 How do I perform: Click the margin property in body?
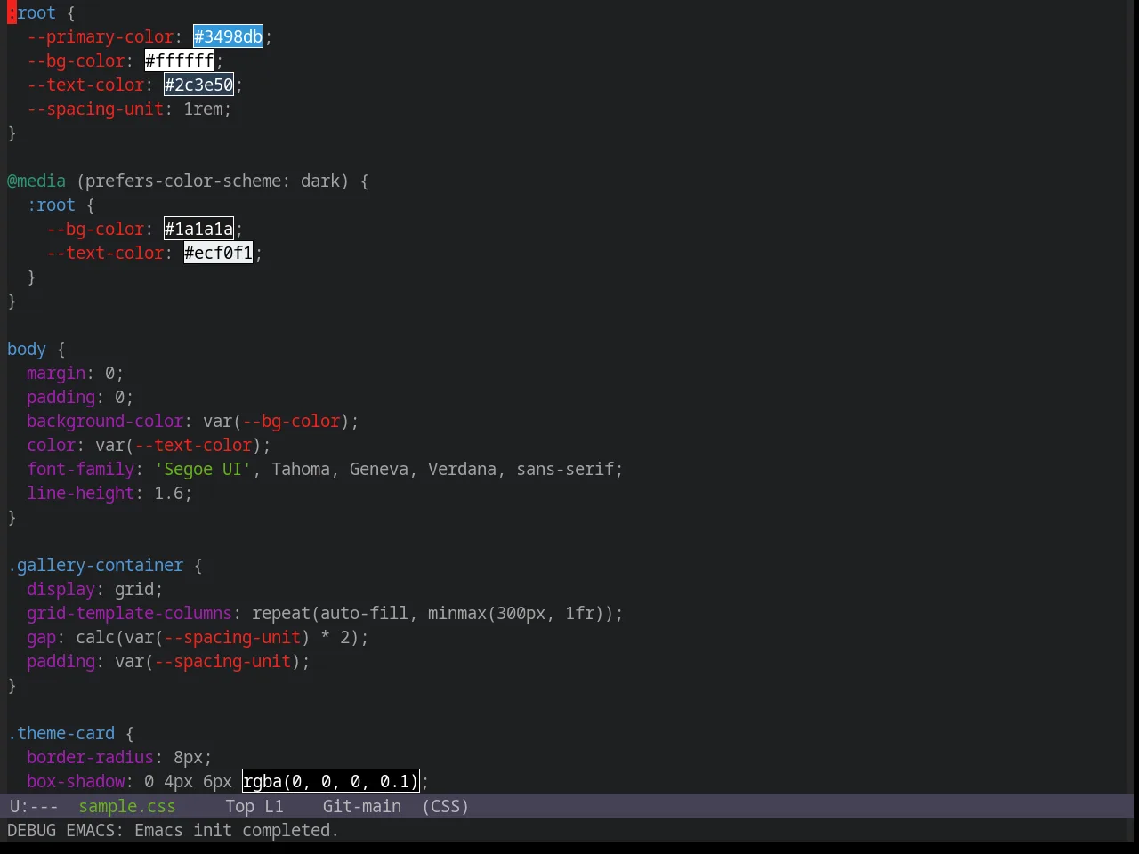(56, 373)
